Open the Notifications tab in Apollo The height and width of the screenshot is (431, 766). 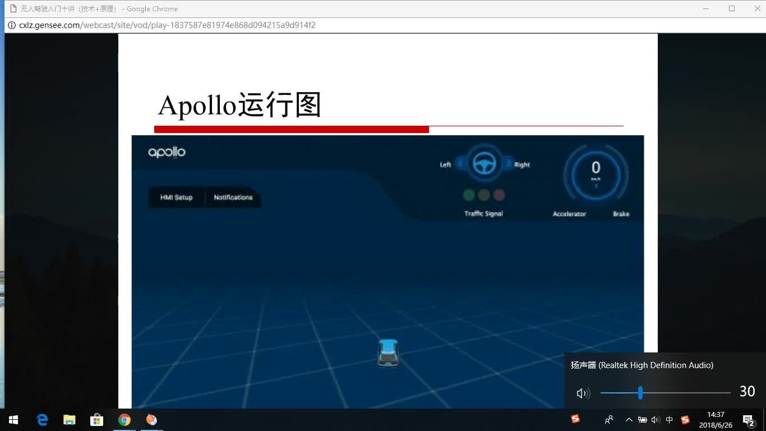tap(233, 198)
